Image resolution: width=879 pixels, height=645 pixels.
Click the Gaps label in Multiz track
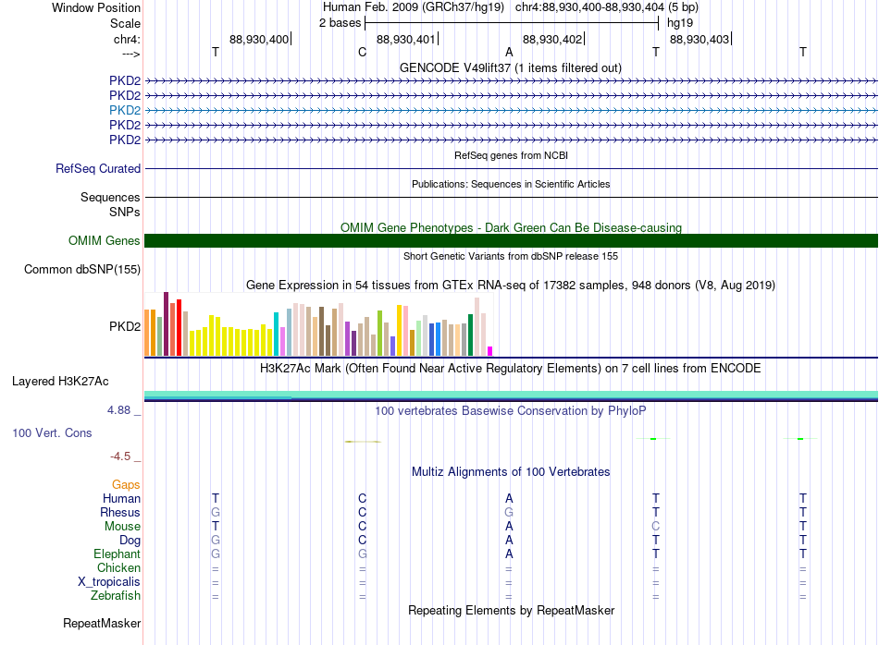point(126,484)
